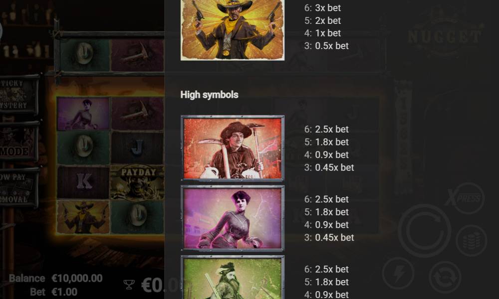Select the Sticky Mystery sign
Screen dimensions: 499x299
click(x=18, y=94)
